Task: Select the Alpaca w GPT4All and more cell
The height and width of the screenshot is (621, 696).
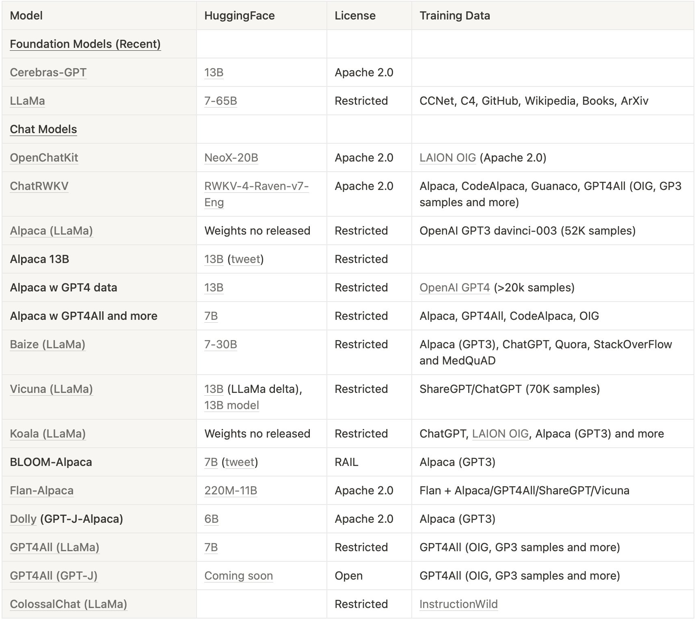Action: click(99, 316)
